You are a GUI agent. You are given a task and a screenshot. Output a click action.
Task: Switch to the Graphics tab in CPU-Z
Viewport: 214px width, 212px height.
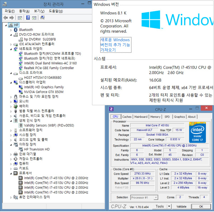click(179, 117)
